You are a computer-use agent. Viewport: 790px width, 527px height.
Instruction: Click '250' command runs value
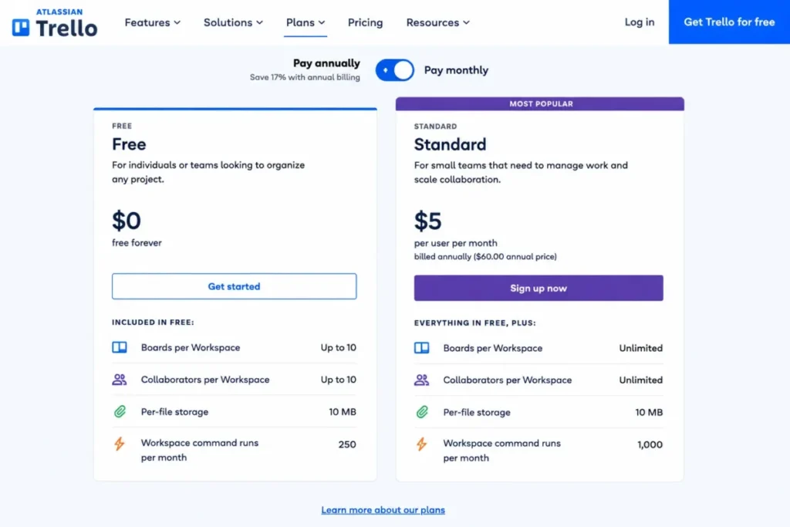(347, 444)
